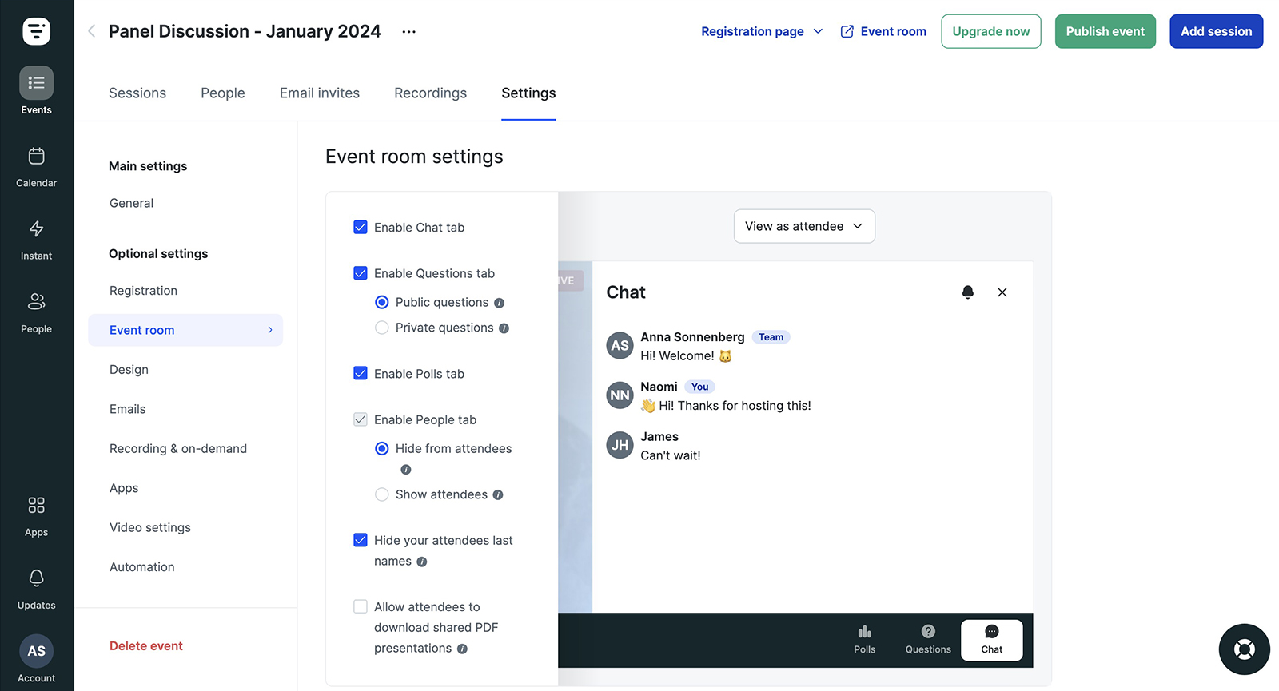Open Event room in optional settings
Viewport: 1279px width, 691px height.
click(x=185, y=330)
